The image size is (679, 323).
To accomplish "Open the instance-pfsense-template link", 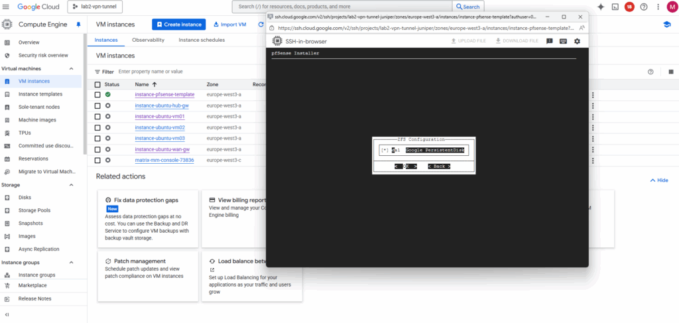I will tap(164, 94).
